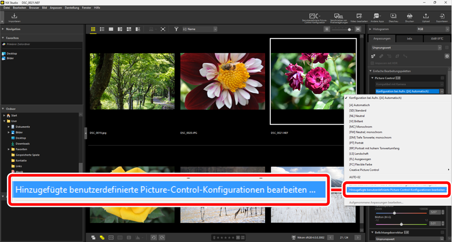Image resolution: width=452 pixels, height=242 pixels.
Task: Open the Drucken print tool
Action: (x=409, y=18)
